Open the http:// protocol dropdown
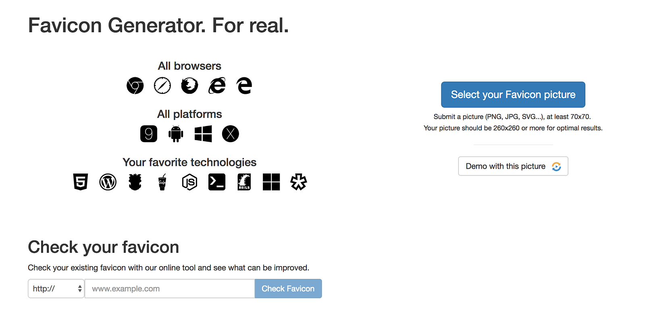Image resolution: width=645 pixels, height=314 pixels. coord(56,289)
